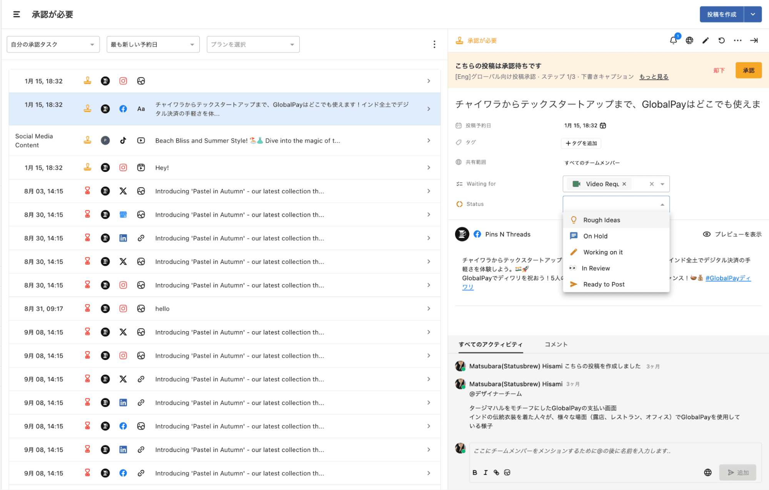Click the notification bell icon
Screen dimensions: 769x490
pos(673,40)
